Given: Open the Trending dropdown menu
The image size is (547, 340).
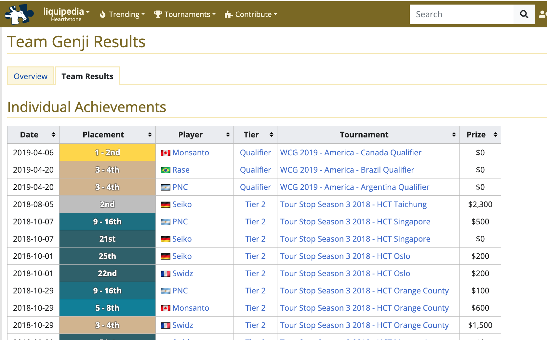Looking at the screenshot, I should [x=122, y=14].
